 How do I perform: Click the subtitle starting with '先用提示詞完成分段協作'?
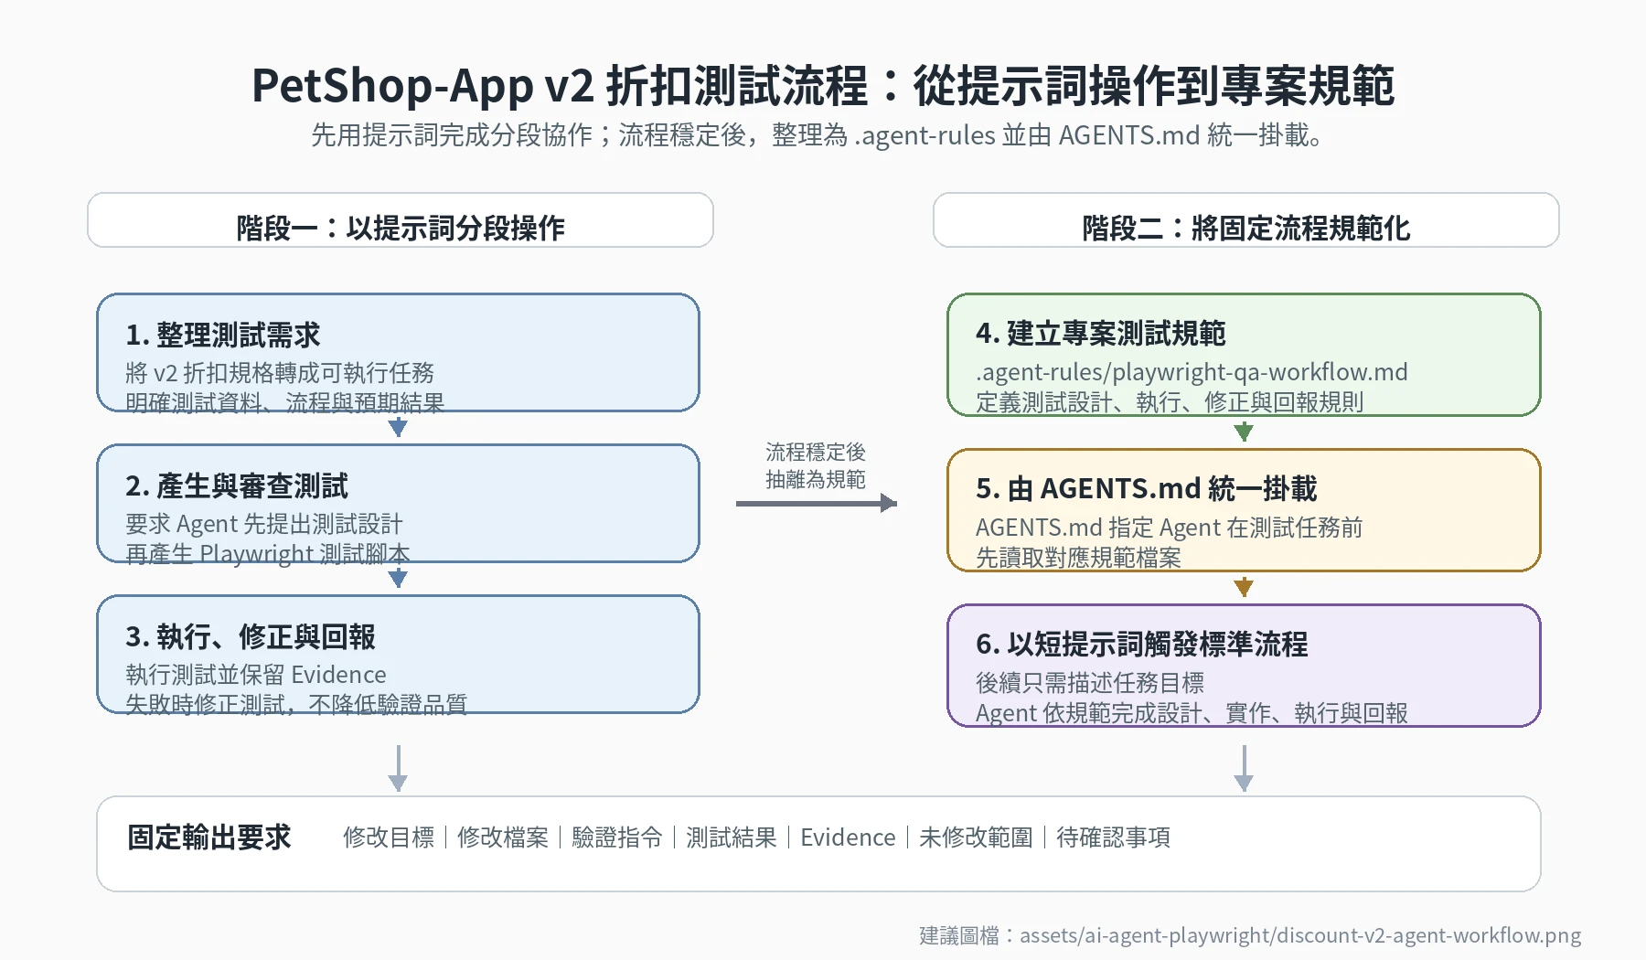coord(817,135)
